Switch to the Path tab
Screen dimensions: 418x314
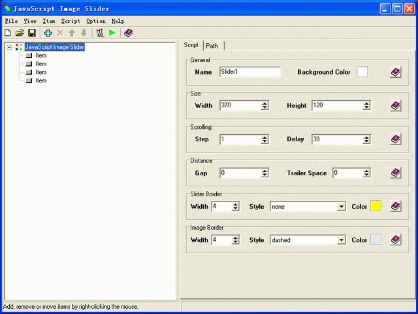point(212,46)
